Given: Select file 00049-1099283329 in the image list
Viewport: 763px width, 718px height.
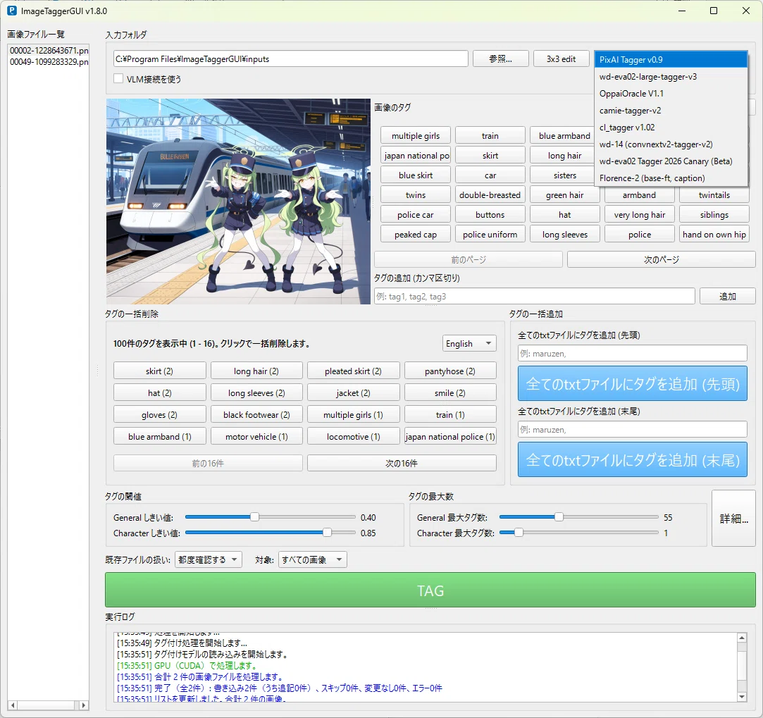Looking at the screenshot, I should point(49,62).
